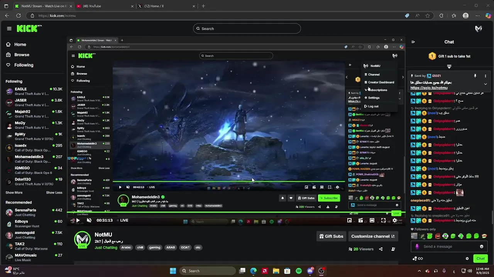Enter fullscreen on NotMU player
This screenshot has width=494, height=277.
tap(383, 220)
